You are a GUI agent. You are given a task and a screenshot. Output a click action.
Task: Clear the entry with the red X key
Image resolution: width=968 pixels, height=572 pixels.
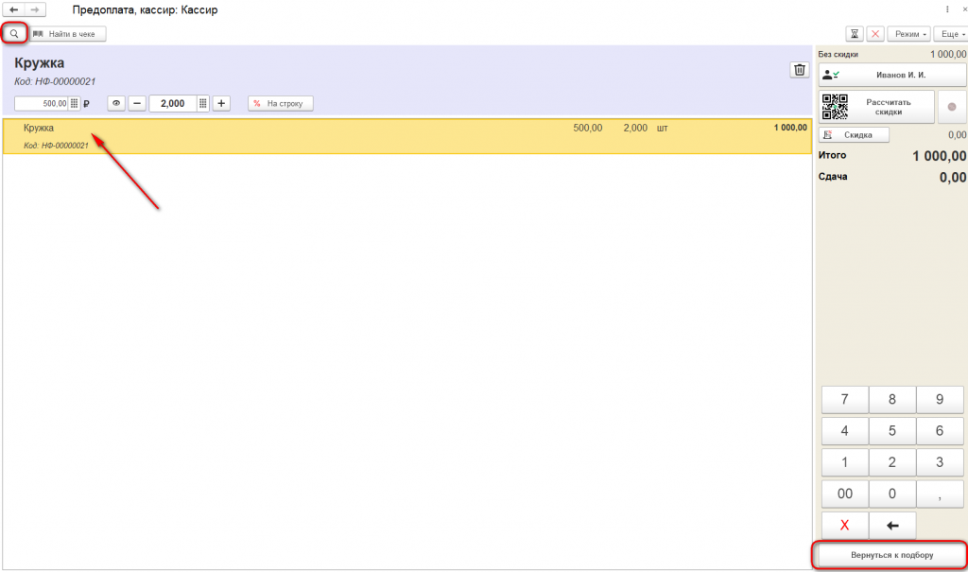[x=844, y=525]
